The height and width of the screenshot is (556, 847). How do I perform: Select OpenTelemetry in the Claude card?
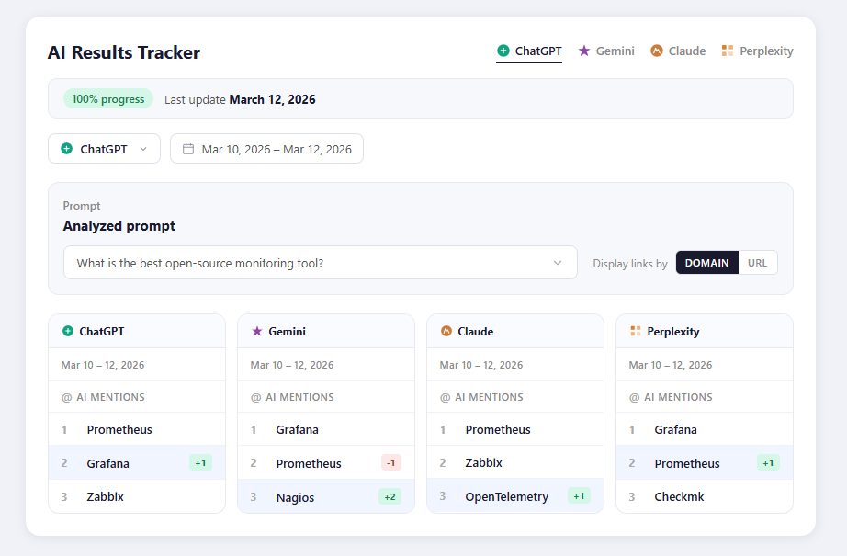515,496
